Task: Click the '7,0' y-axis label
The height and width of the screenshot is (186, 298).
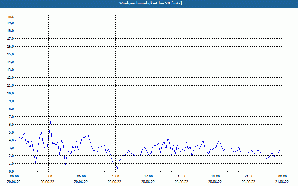Action: (12, 116)
